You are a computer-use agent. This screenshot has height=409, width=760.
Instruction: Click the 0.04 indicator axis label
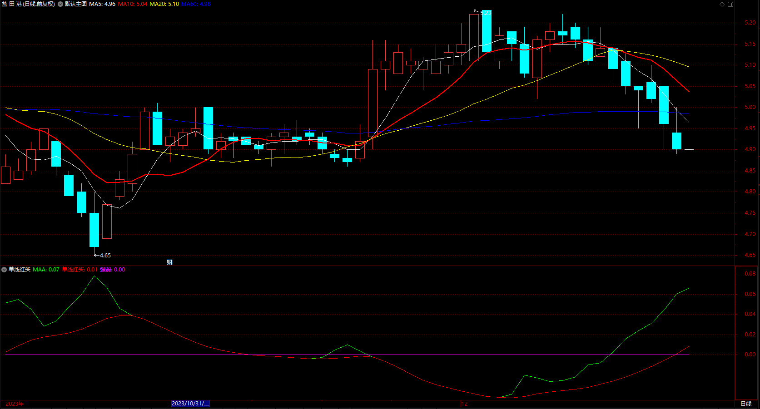click(750, 314)
